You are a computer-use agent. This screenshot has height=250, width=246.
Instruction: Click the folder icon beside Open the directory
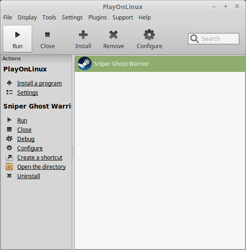click(x=9, y=167)
